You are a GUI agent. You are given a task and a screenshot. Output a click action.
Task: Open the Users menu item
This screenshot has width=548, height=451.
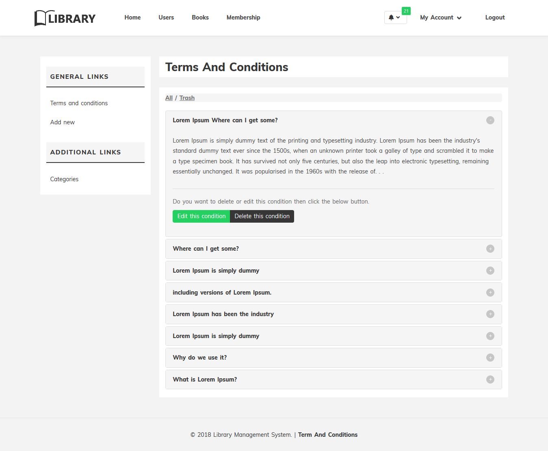coord(166,17)
